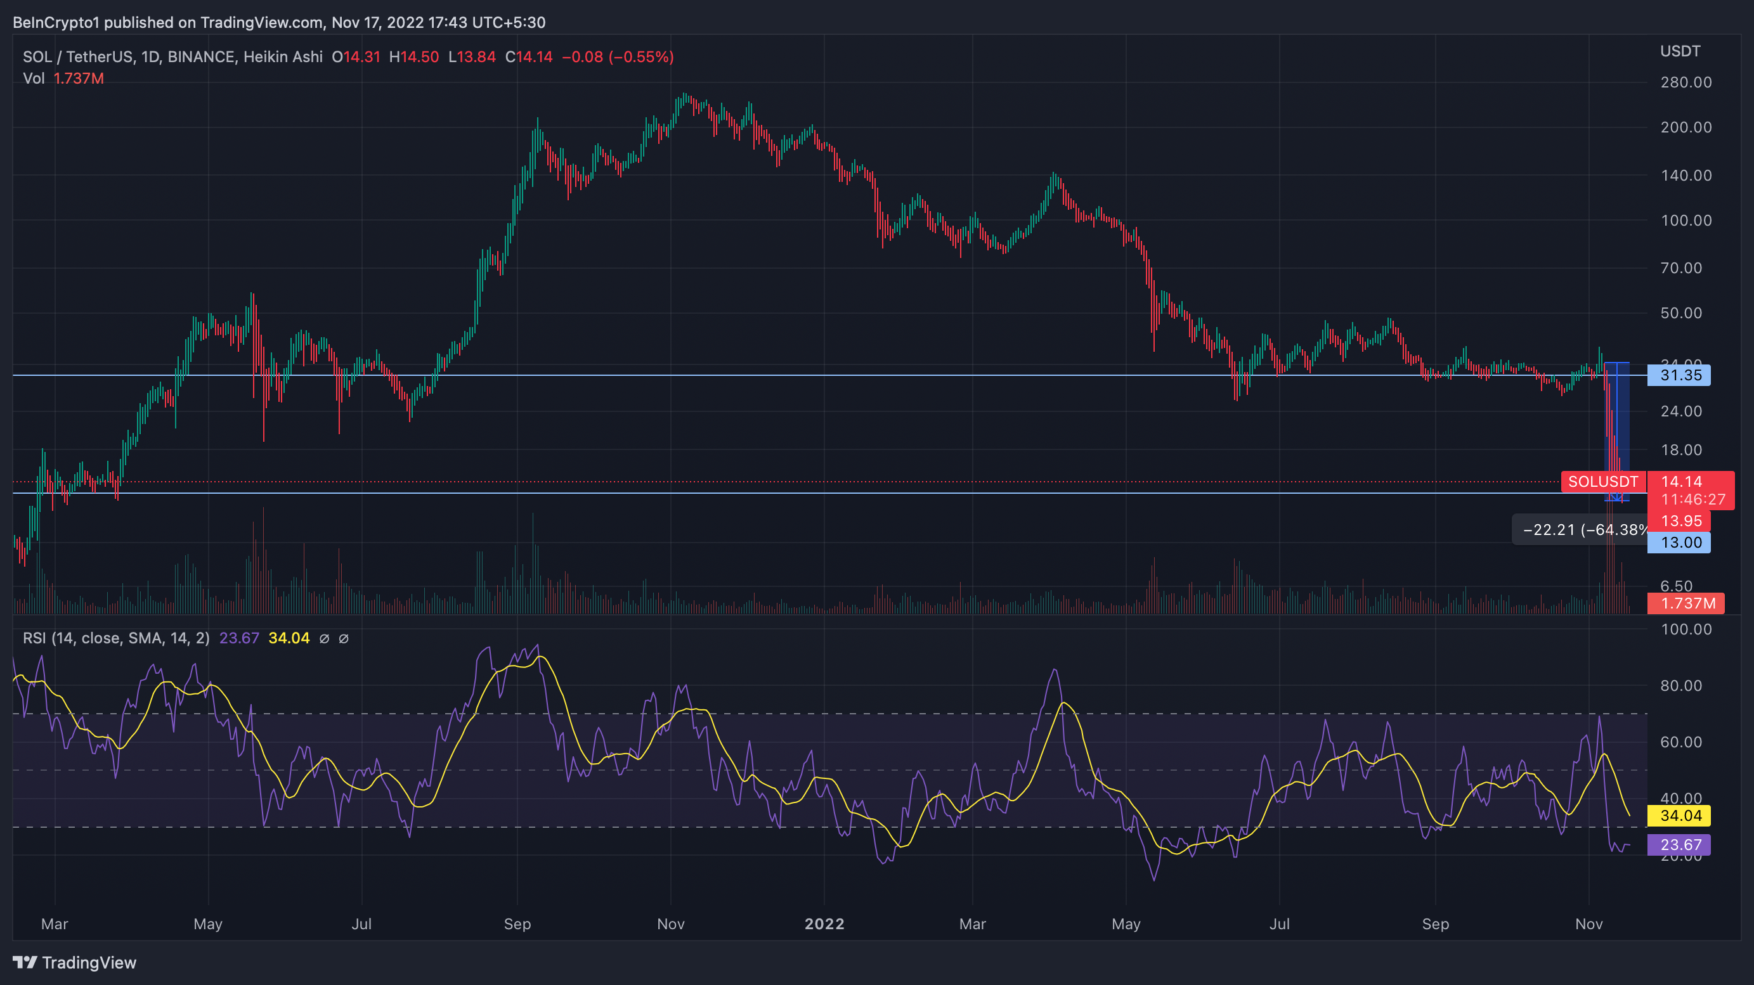The height and width of the screenshot is (985, 1754).
Task: Click the 2022 year label on the time axis
Action: (x=824, y=924)
